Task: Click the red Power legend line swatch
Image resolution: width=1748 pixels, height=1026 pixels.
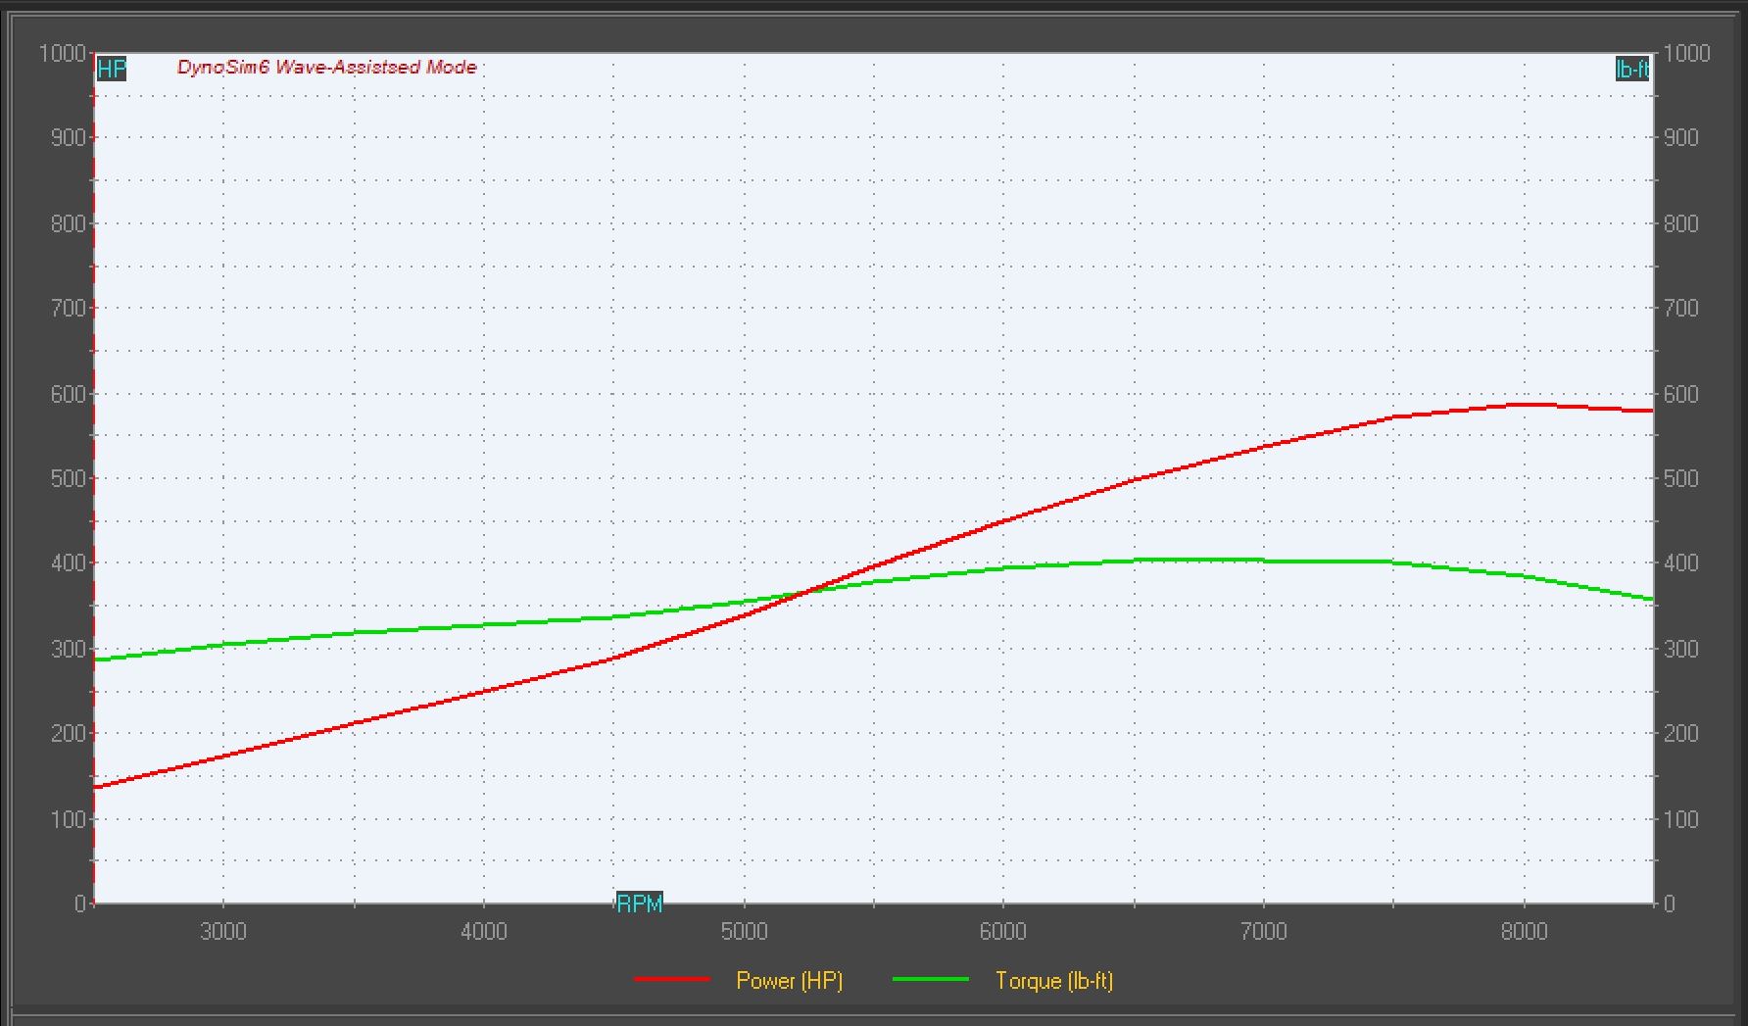Action: click(672, 979)
